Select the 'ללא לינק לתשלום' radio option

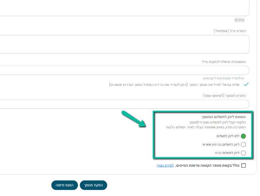point(243,136)
